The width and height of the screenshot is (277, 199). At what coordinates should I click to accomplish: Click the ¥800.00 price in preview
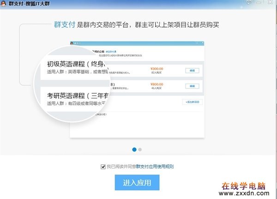point(157,84)
